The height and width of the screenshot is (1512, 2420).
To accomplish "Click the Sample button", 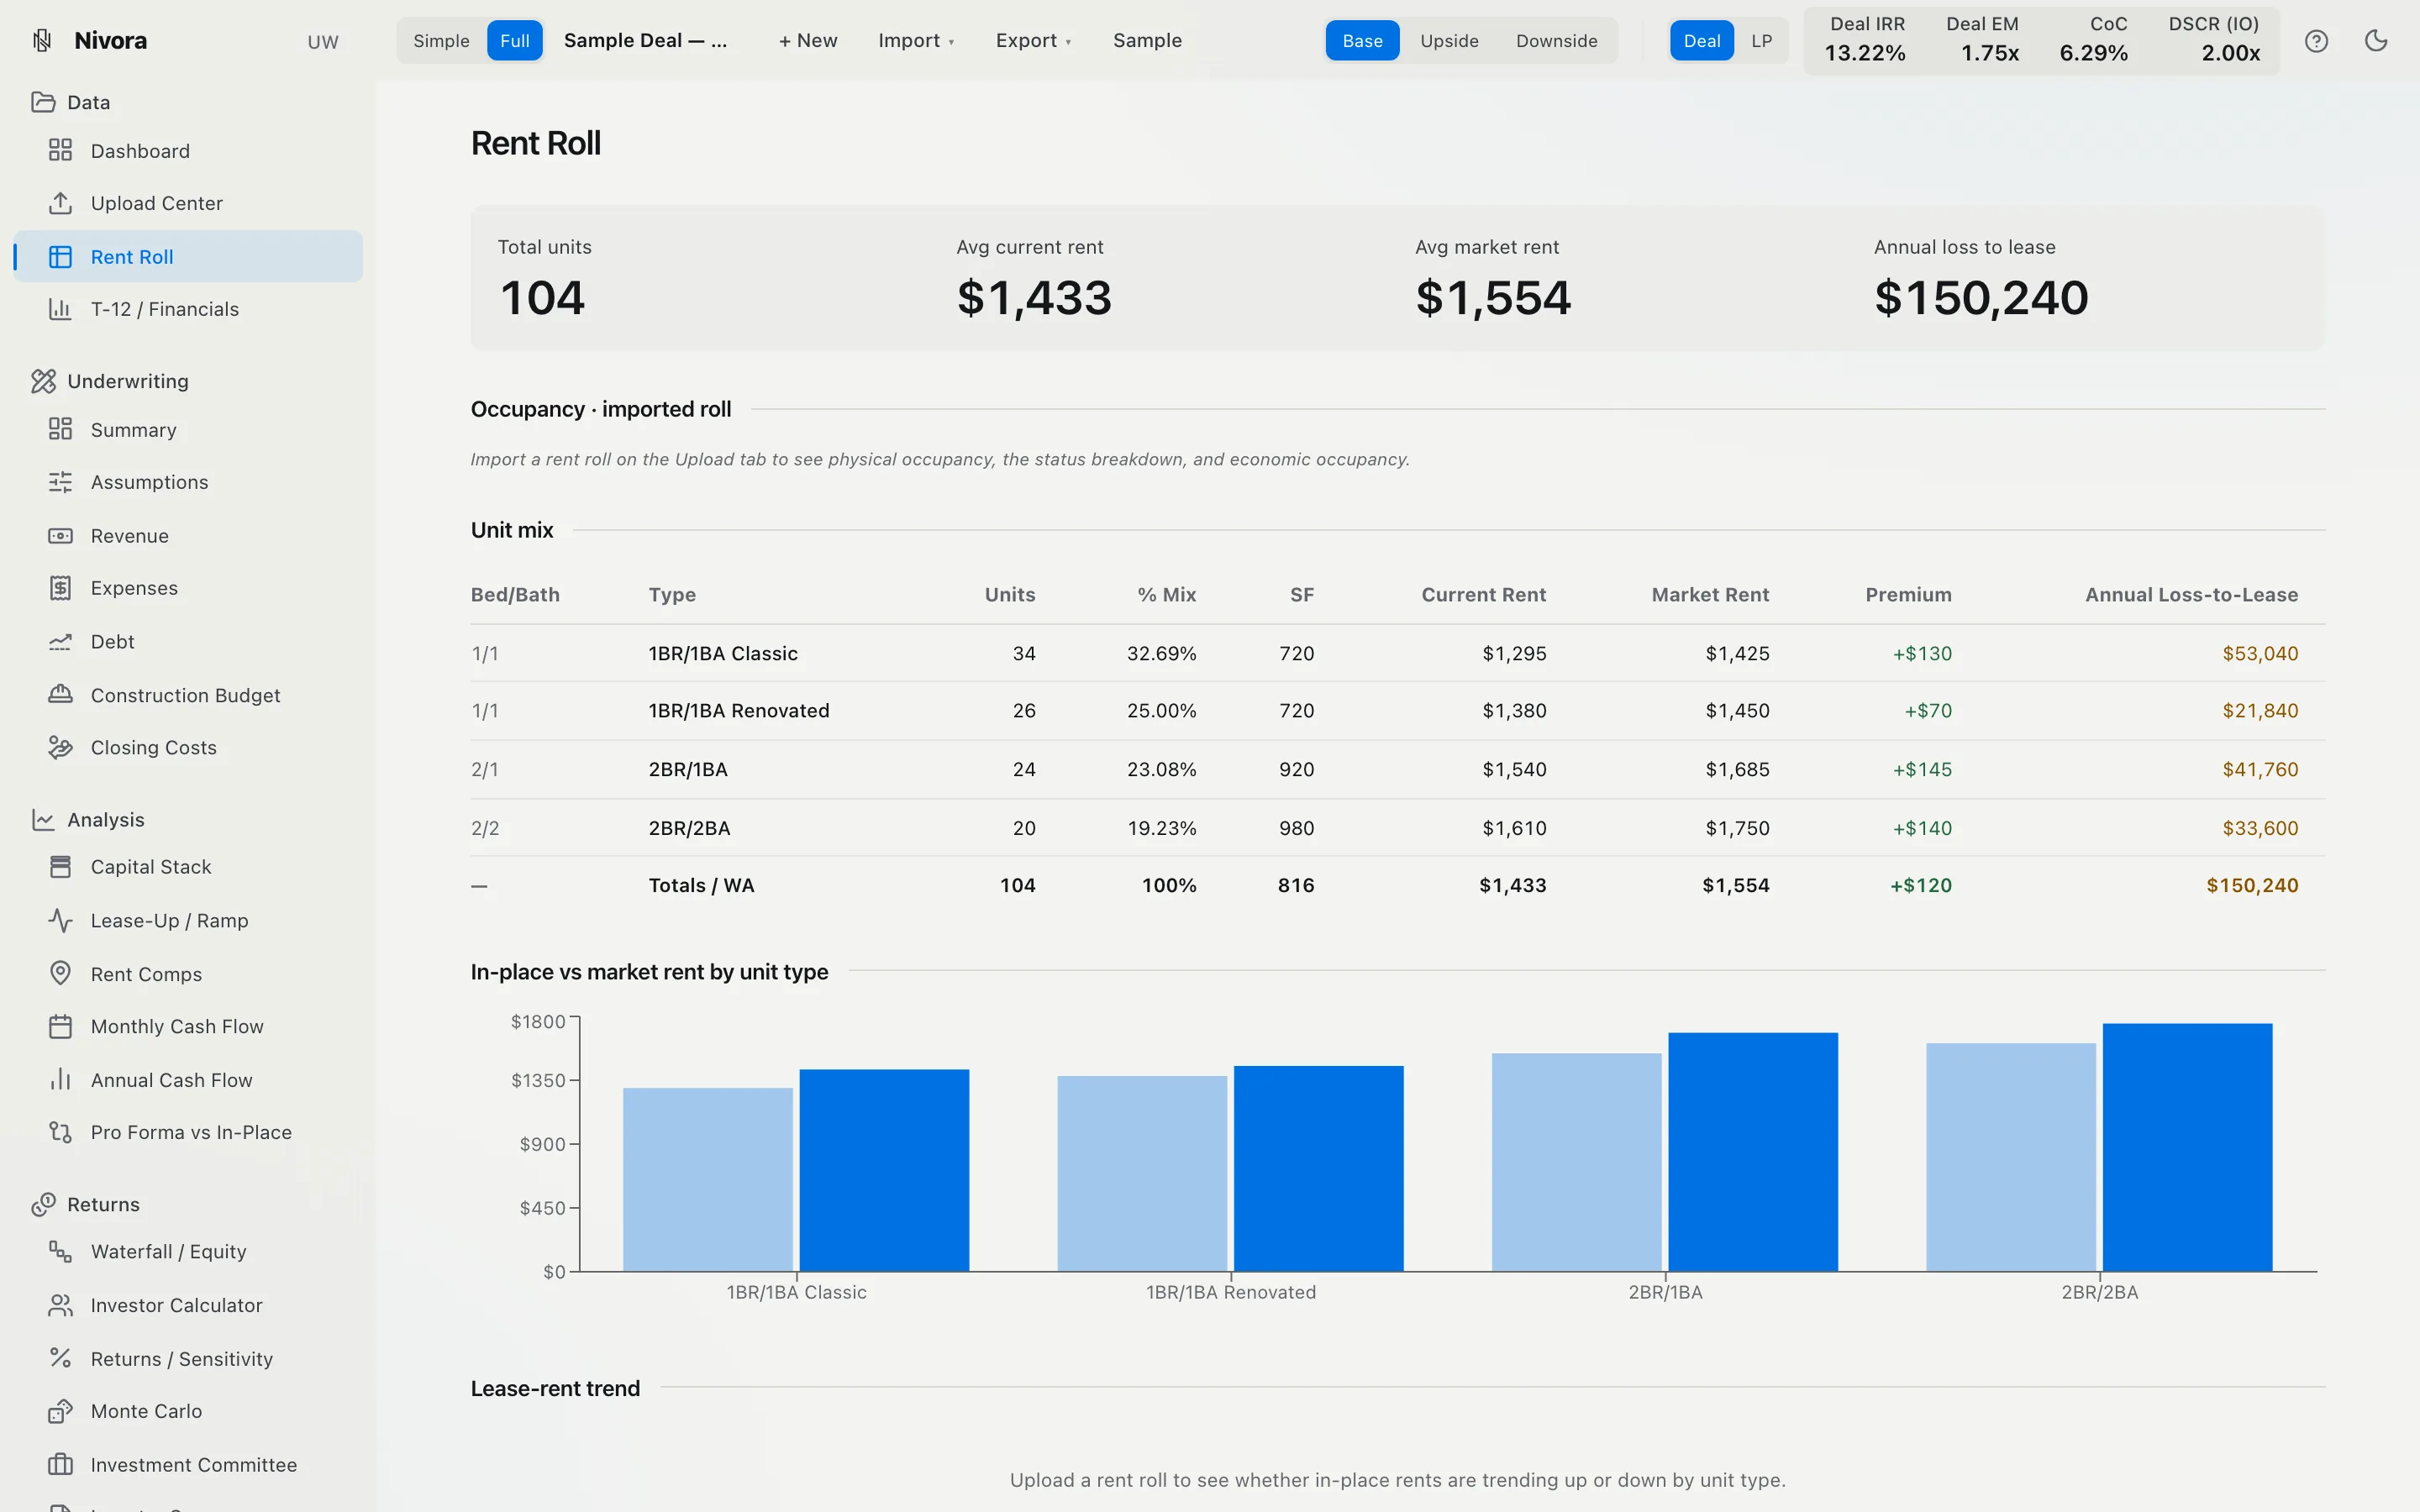I will [x=1147, y=41].
